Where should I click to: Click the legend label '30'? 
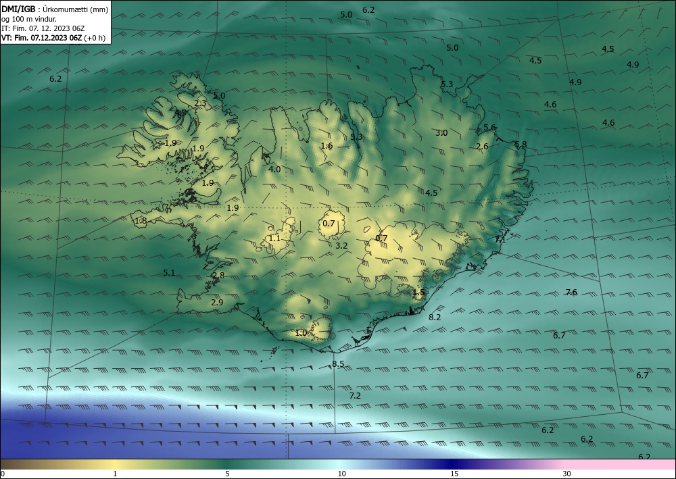[567, 474]
